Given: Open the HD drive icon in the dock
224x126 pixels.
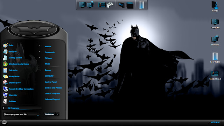Looking at the screenshot, I should tap(121, 5).
